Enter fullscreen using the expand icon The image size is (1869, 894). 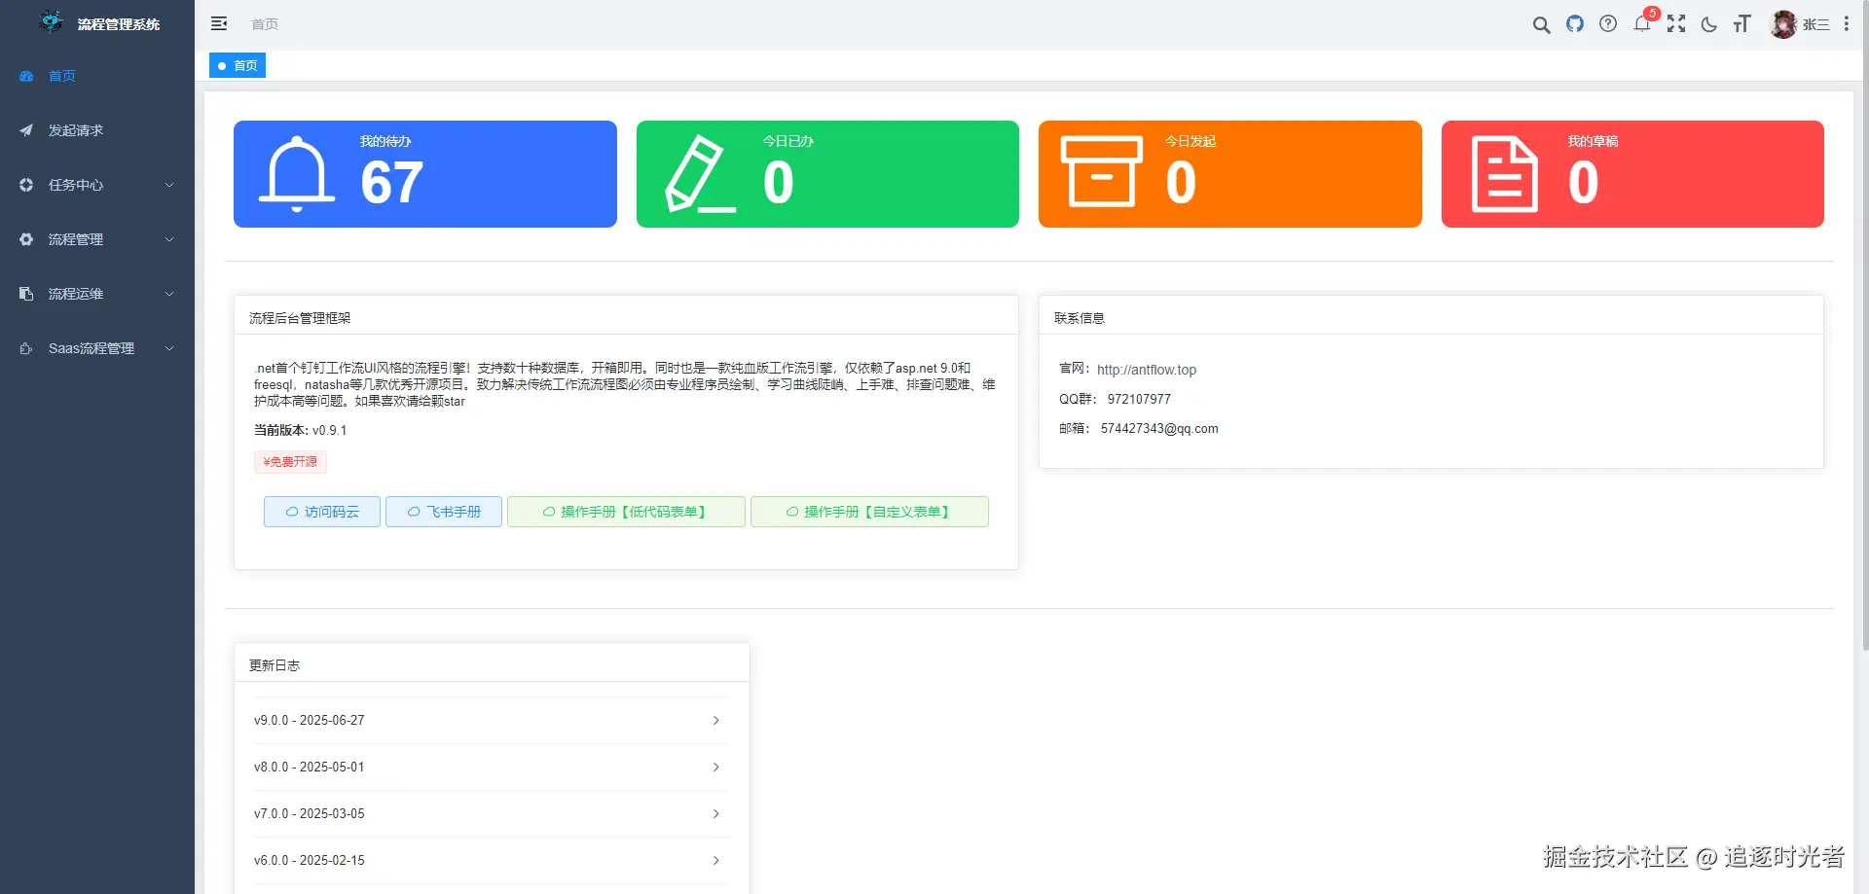click(1676, 23)
